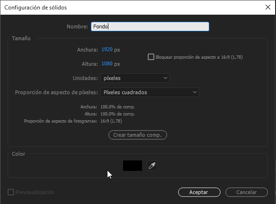Click the Bloquear proporción de aspecto a 16:9 label
276x204 pixels.
coord(199,57)
